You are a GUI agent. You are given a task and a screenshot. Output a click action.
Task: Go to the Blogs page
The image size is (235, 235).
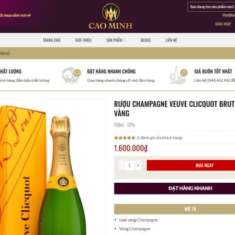tap(146, 40)
